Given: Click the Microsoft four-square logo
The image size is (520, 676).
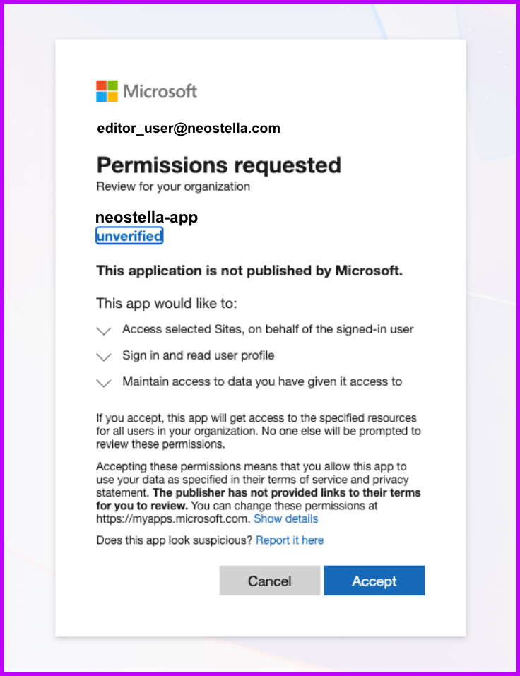Looking at the screenshot, I should [x=107, y=91].
